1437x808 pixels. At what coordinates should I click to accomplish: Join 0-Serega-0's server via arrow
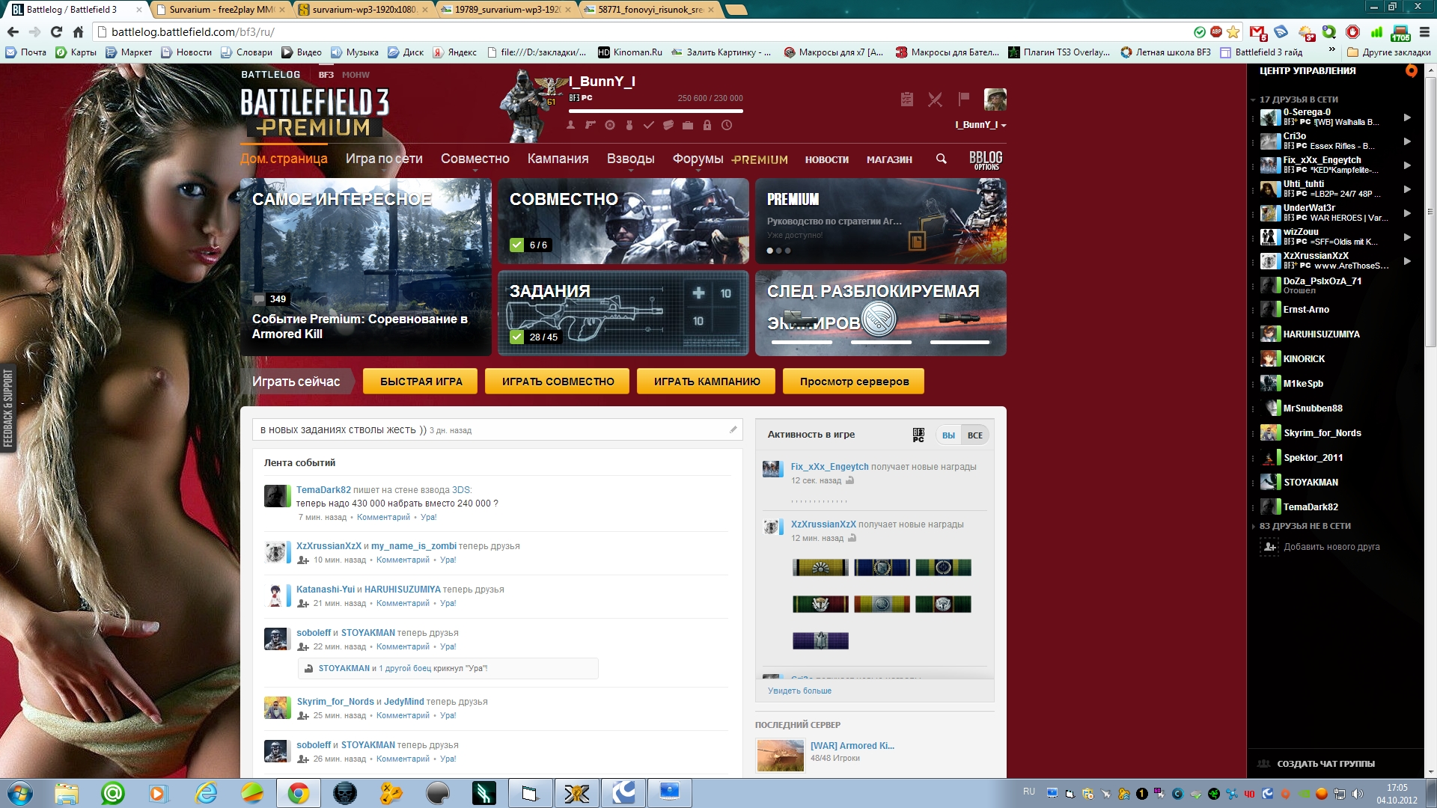point(1407,117)
